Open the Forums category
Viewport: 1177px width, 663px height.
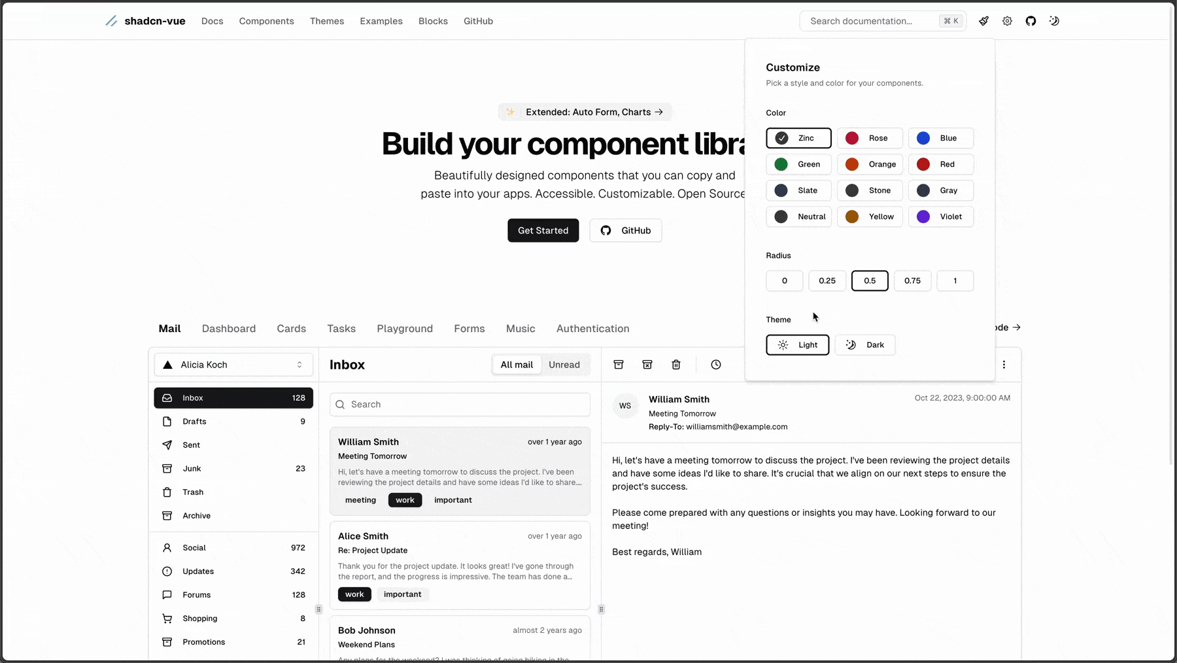coord(233,594)
